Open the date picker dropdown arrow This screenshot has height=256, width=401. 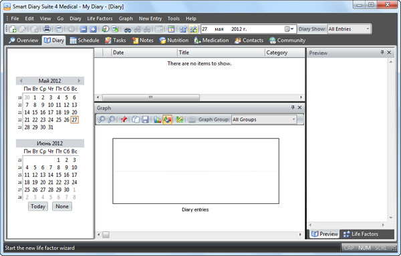click(292, 29)
